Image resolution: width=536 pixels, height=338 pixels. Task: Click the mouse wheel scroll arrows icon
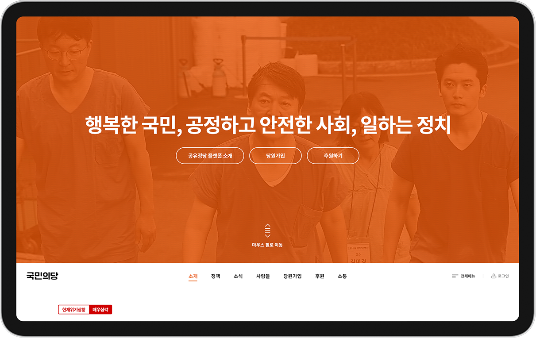[267, 230]
